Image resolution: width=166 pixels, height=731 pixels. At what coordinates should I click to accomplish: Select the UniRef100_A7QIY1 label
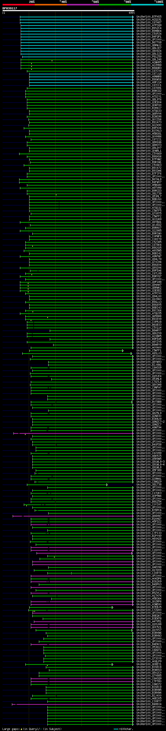pos(149,96)
